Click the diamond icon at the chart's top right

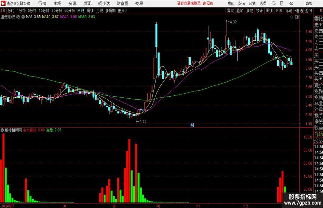[x=292, y=17]
